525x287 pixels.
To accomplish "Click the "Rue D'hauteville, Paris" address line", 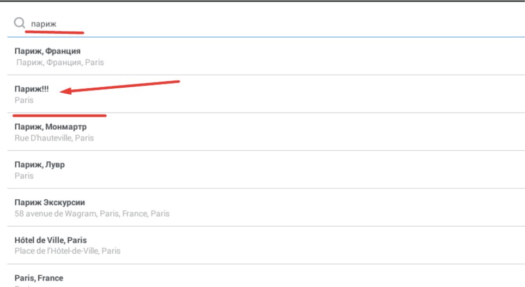I will click(x=54, y=138).
